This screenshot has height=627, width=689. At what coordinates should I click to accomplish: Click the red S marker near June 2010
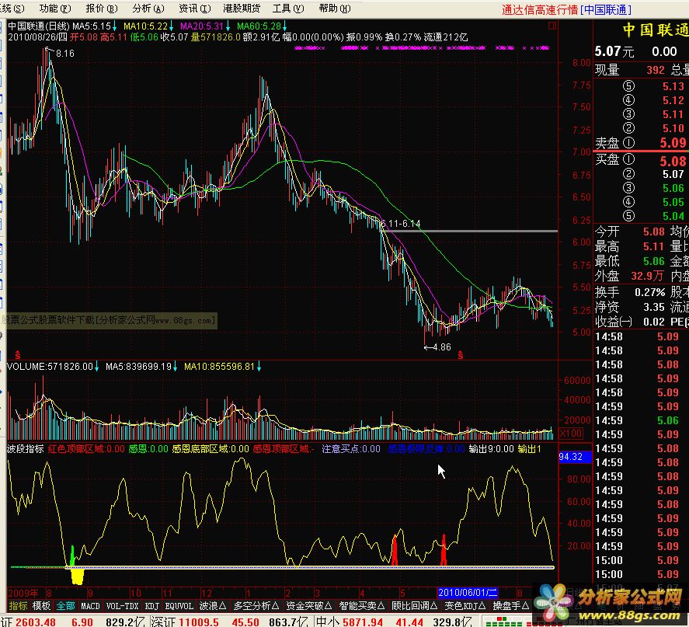pos(460,354)
